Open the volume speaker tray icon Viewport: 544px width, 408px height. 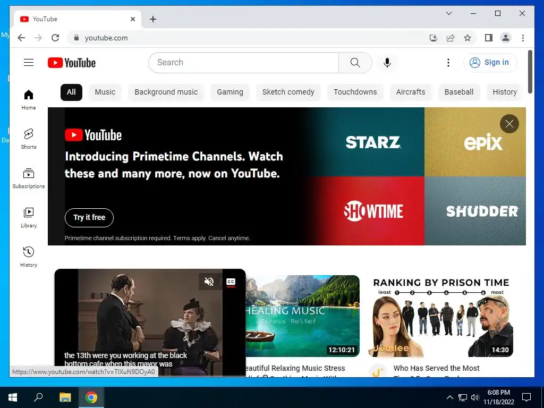(475, 397)
